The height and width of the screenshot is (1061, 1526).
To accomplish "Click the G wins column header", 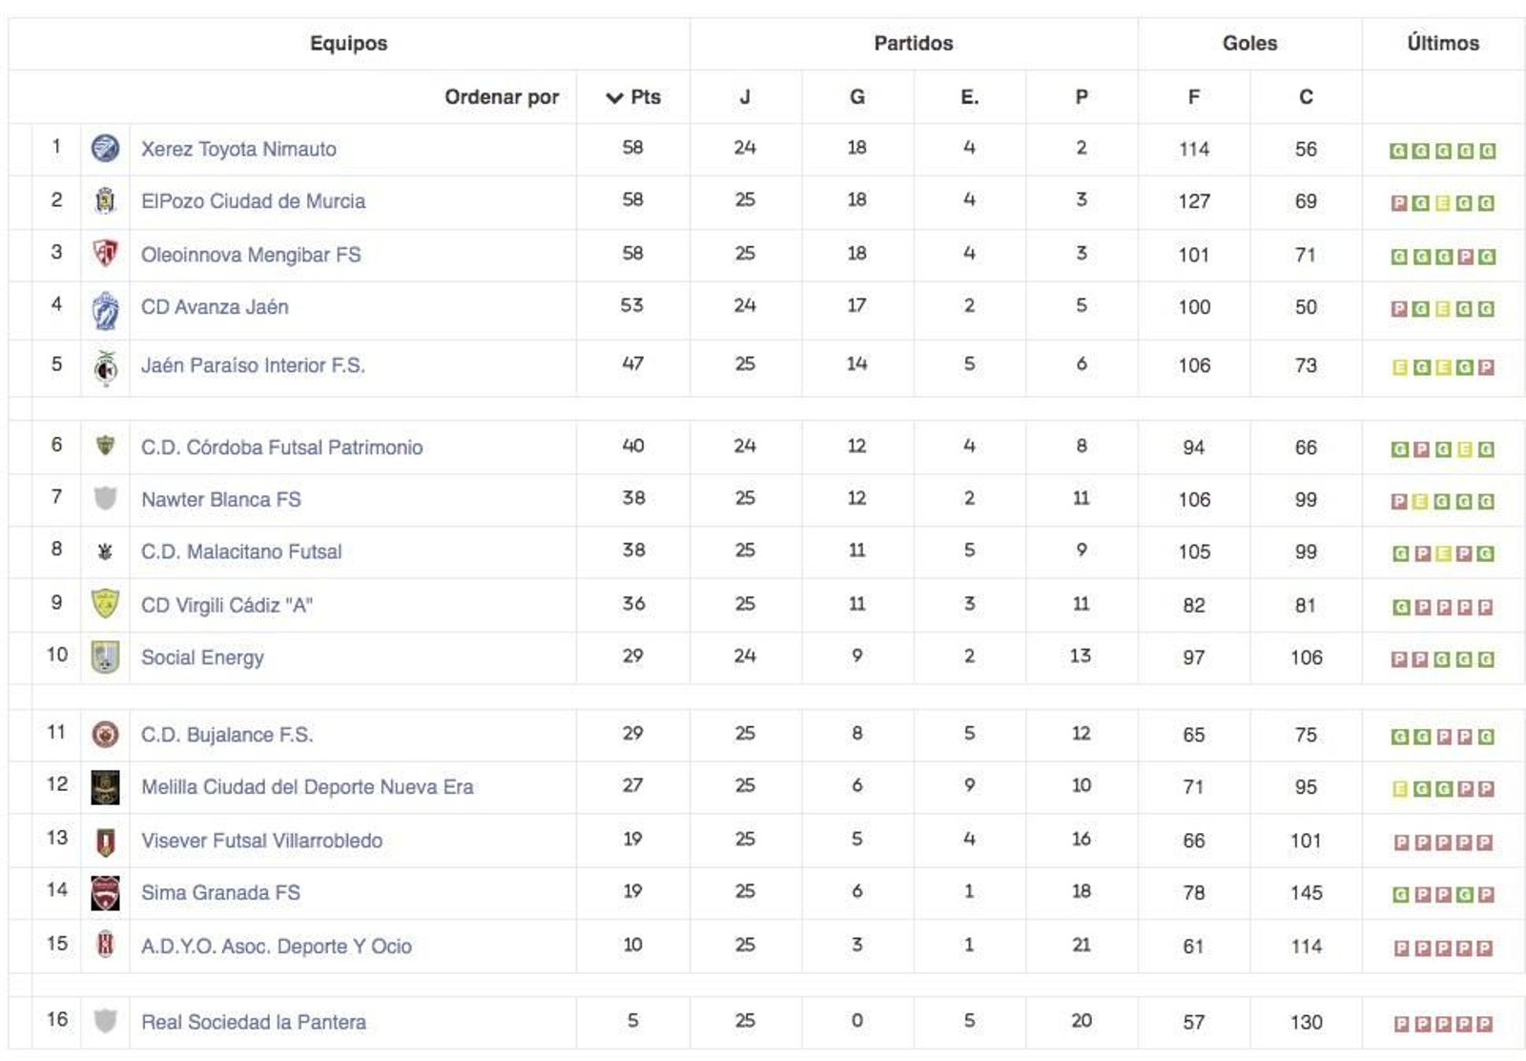I will tap(856, 97).
